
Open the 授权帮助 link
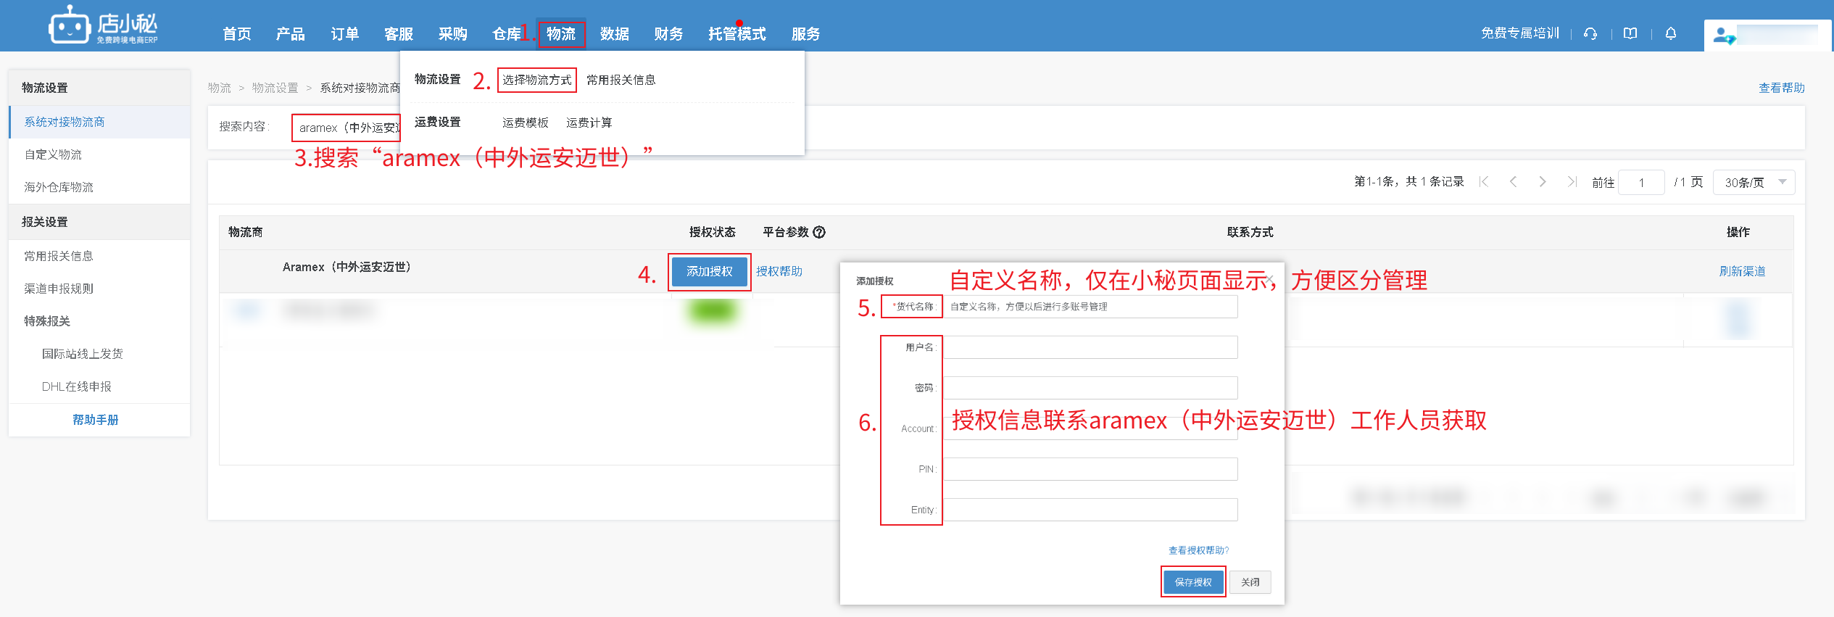(779, 271)
